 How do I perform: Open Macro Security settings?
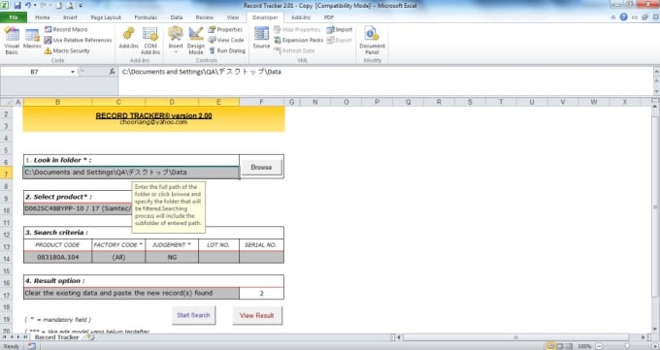pyautogui.click(x=67, y=50)
